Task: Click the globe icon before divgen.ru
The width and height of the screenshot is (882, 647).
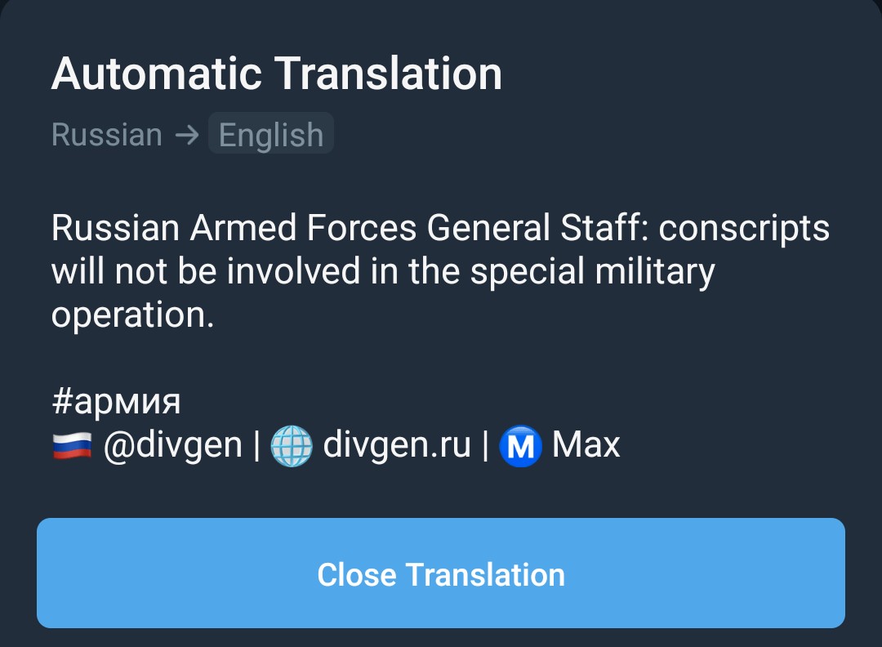Action: tap(292, 445)
